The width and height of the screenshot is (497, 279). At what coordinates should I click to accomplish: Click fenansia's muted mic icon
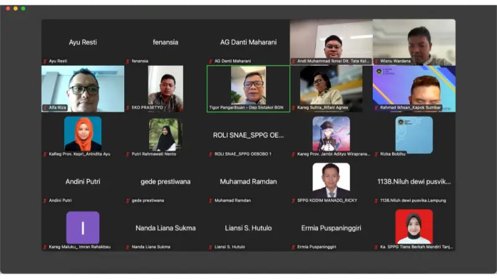[128, 61]
